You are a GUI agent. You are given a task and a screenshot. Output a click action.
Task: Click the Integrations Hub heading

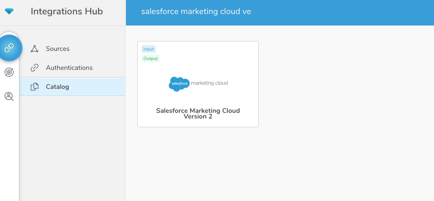click(x=67, y=12)
